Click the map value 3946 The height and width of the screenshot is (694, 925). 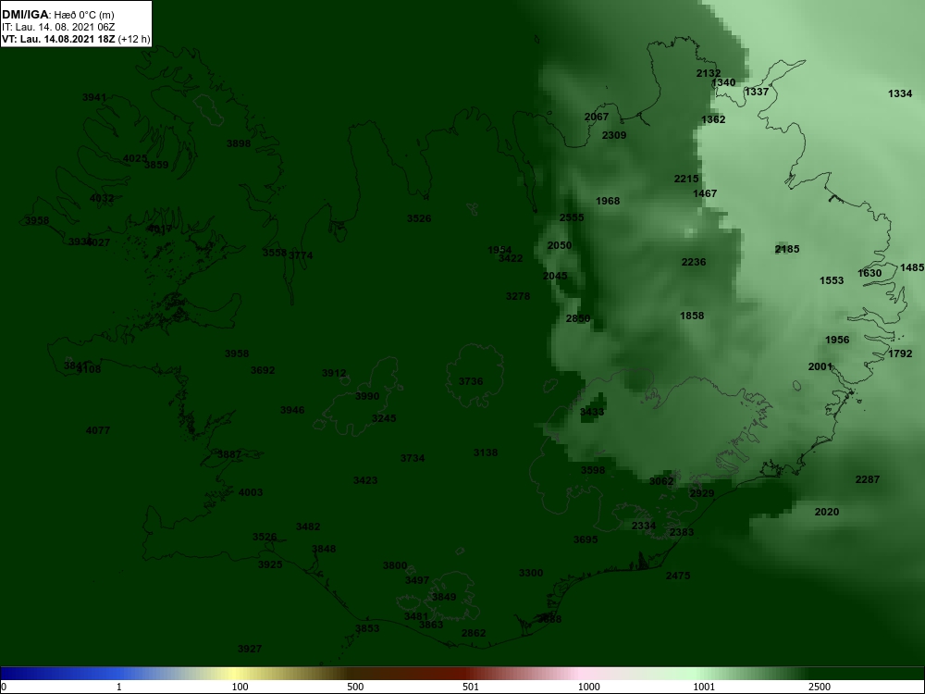(292, 410)
